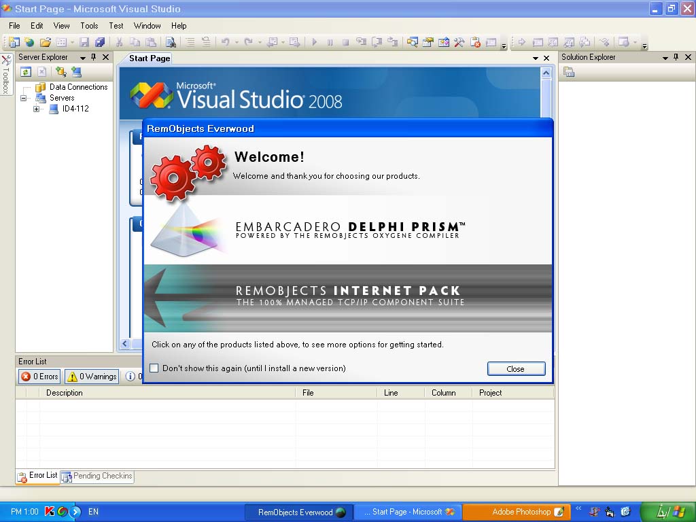Collapse the Servers tree node

point(24,98)
